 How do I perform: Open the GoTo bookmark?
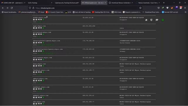[x=68, y=12]
